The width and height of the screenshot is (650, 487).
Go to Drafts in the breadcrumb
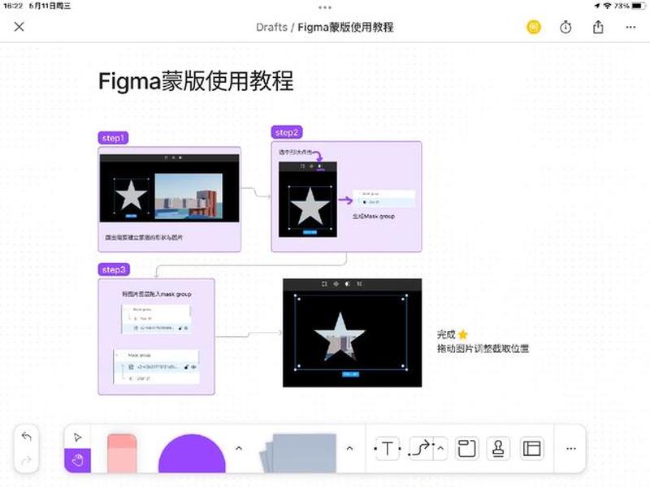[271, 28]
